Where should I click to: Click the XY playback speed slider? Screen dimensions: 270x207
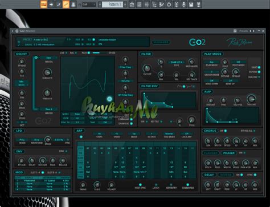pyautogui.click(x=100, y=52)
